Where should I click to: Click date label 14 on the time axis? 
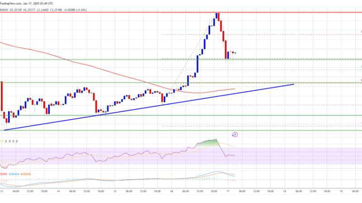[58, 191]
